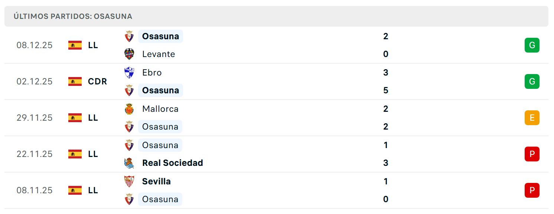This screenshot has width=554, height=214.
Task: Click the Sevilla club crest icon
Action: [x=129, y=181]
